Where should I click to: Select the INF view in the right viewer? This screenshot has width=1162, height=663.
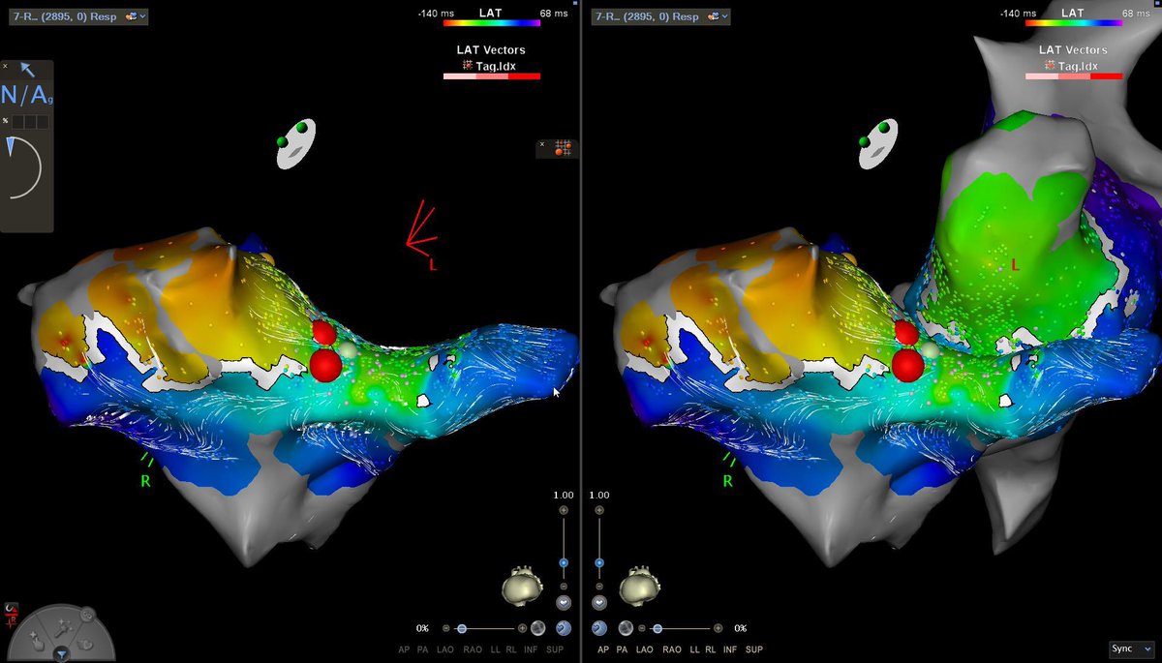pos(730,650)
